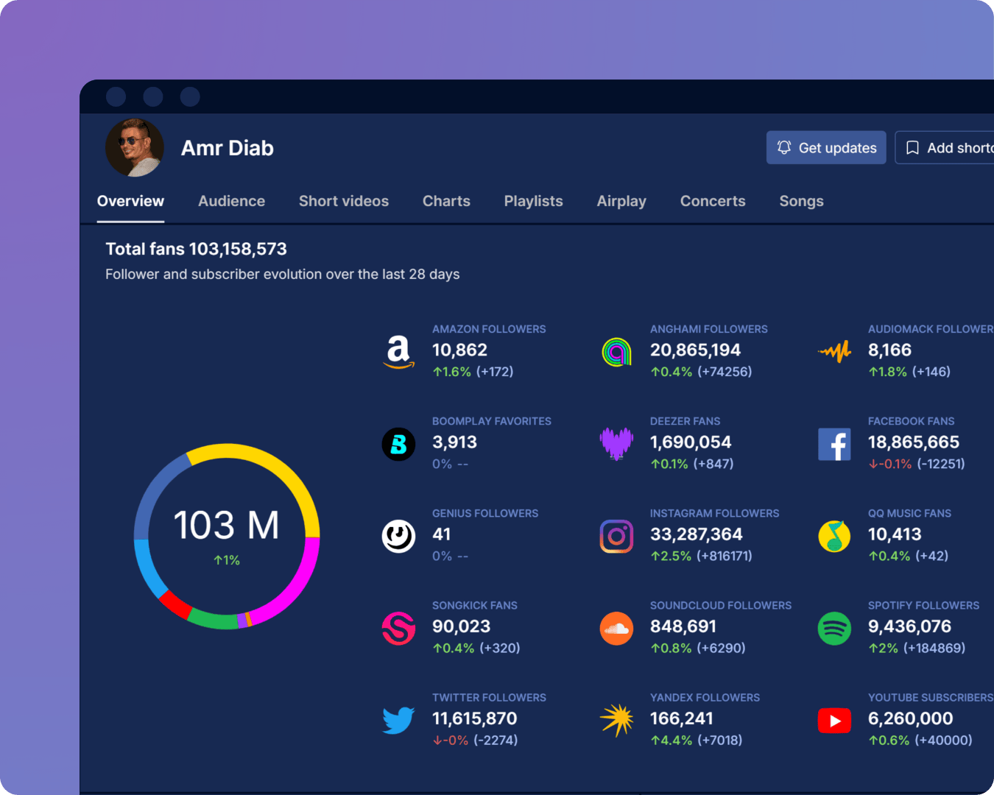
Task: Click the Audiomack waveform icon
Action: [834, 352]
